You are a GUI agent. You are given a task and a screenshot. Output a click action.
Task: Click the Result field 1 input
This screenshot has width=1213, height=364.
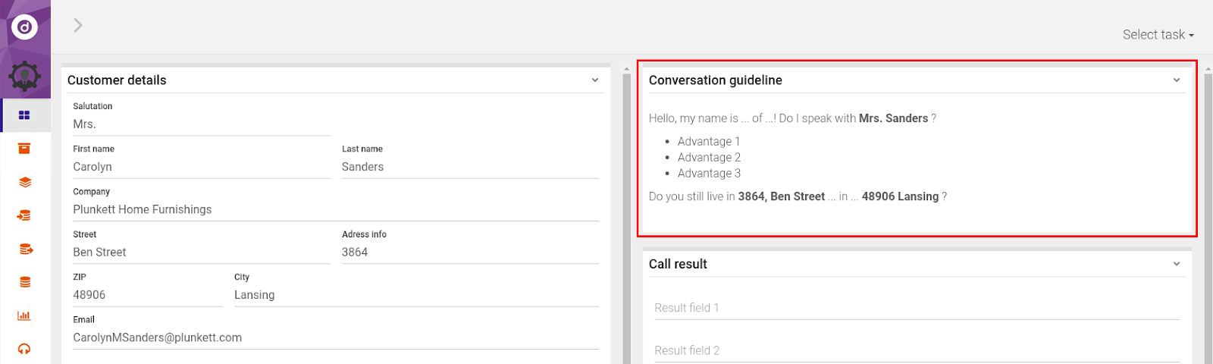pos(917,308)
